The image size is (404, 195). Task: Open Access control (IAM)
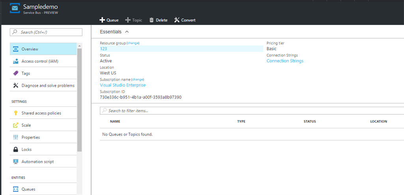pyautogui.click(x=43, y=61)
